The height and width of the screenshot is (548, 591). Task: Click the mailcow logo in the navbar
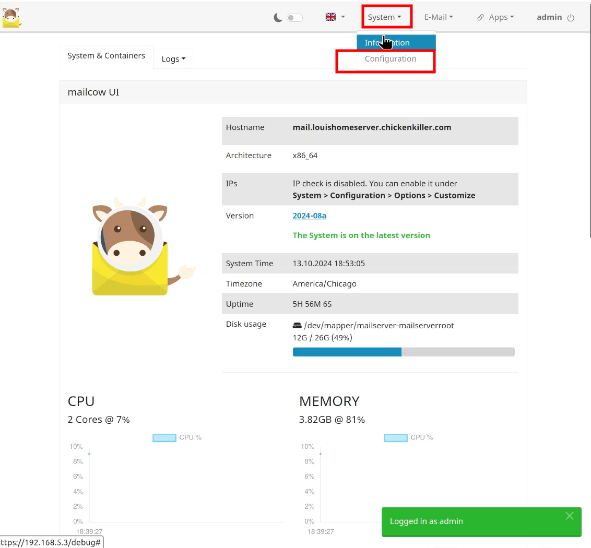(x=11, y=17)
